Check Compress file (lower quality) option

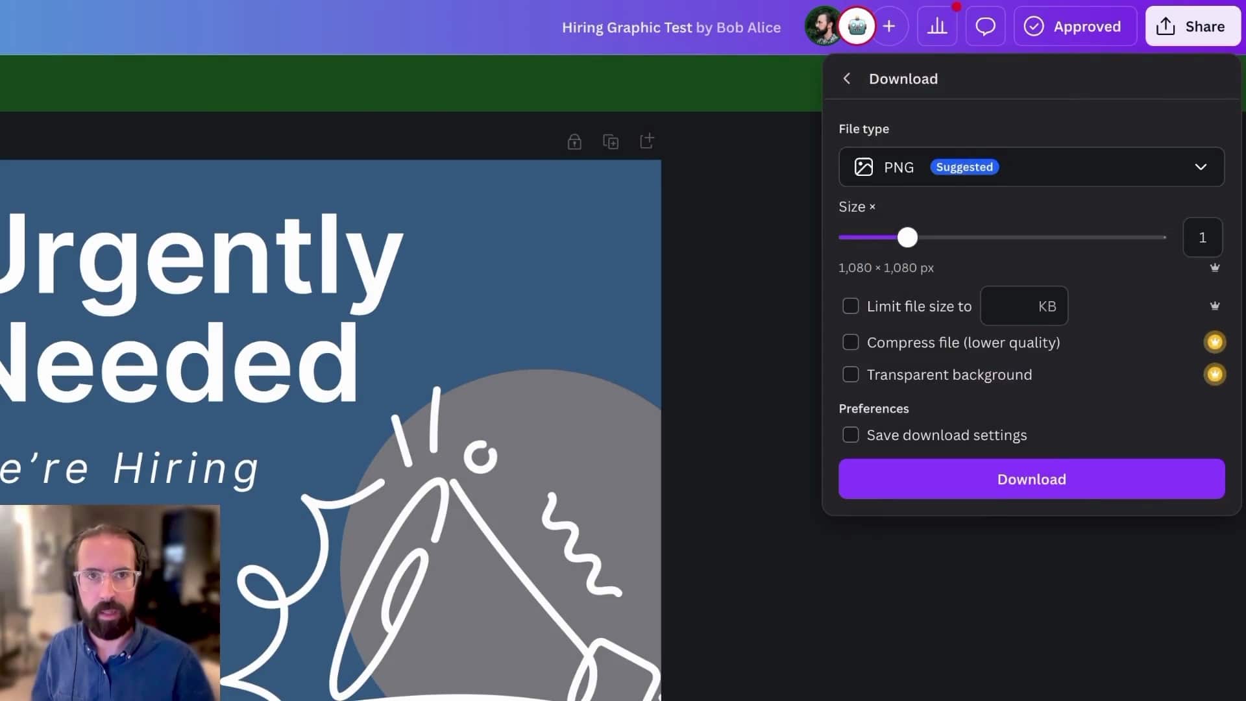pos(850,342)
